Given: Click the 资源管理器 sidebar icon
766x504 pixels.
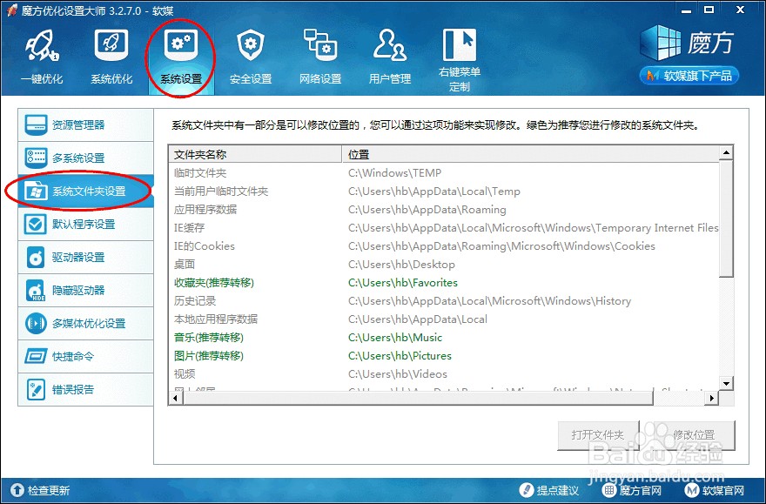Looking at the screenshot, I should point(36,125).
